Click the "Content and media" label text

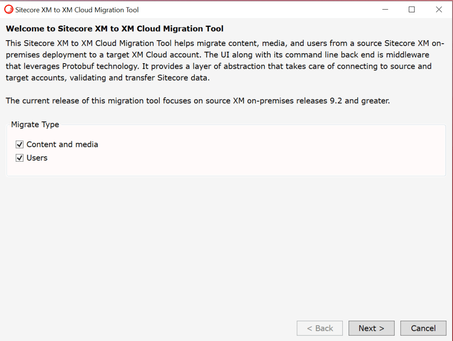tap(62, 144)
